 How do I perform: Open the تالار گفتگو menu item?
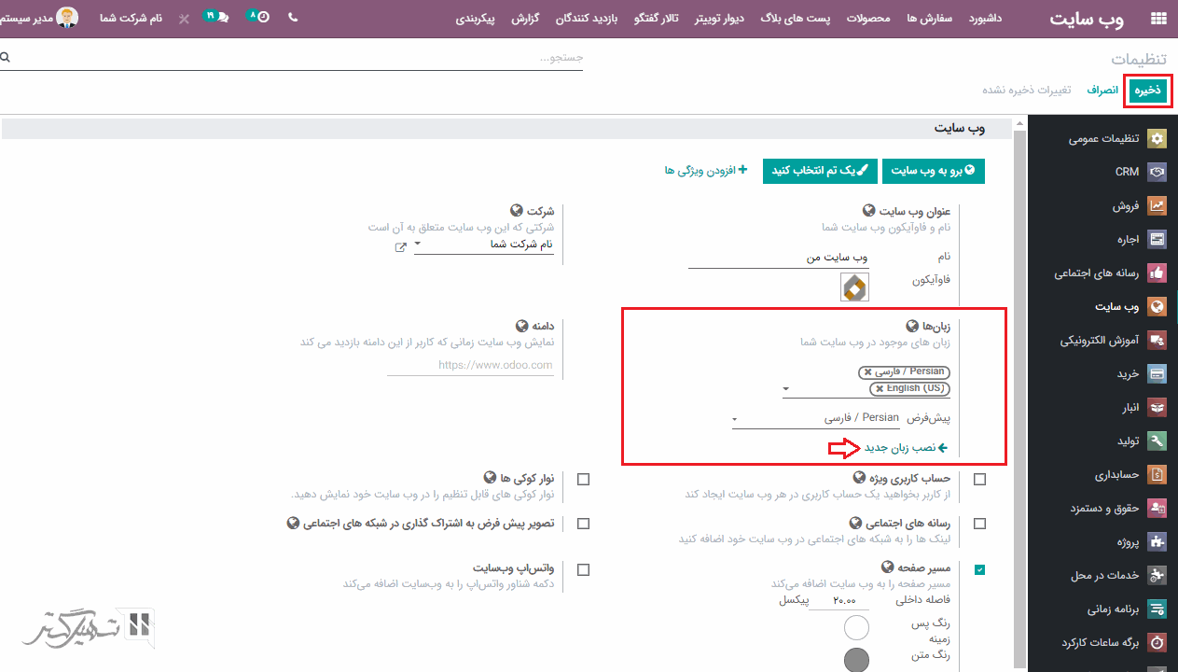pos(656,19)
